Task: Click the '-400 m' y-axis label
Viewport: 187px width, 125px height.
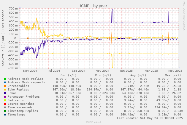Action: coord(13,55)
